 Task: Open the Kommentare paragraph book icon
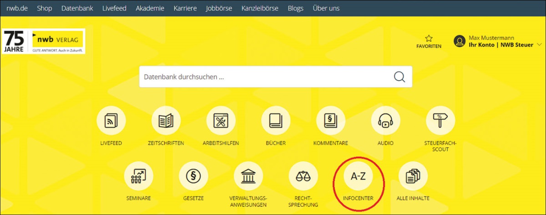coord(331,120)
